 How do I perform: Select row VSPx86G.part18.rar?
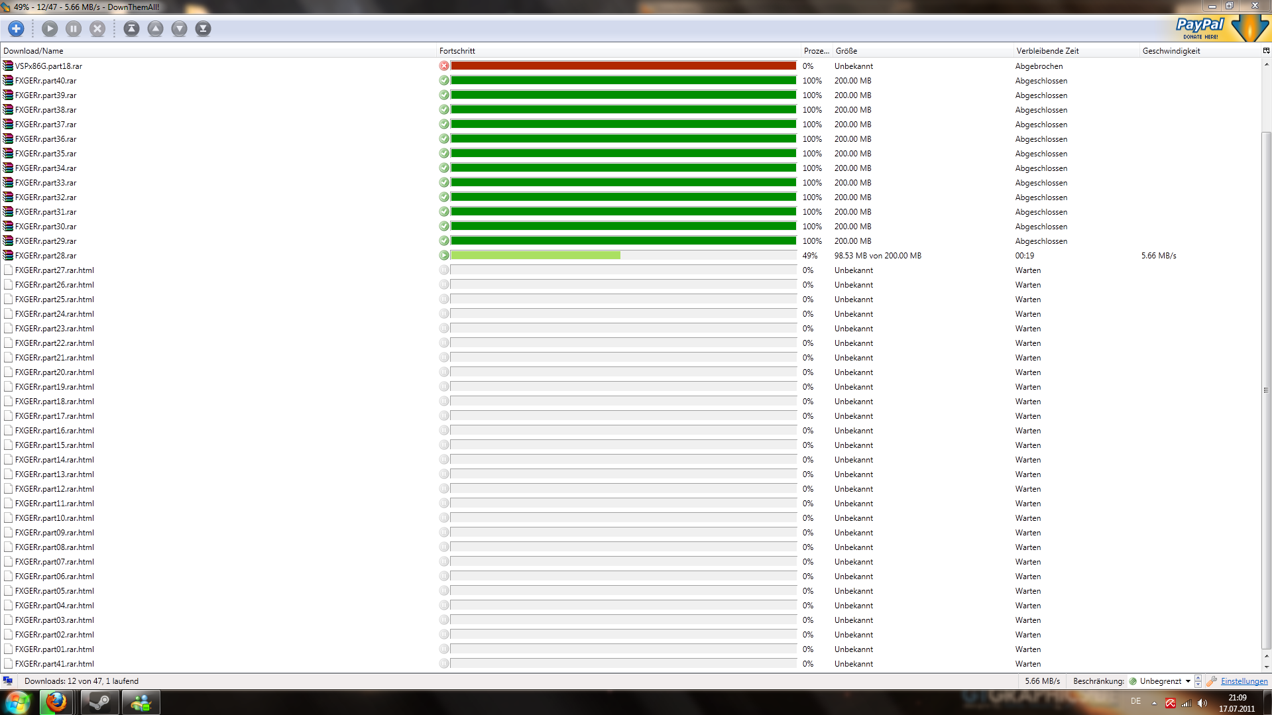pos(630,66)
